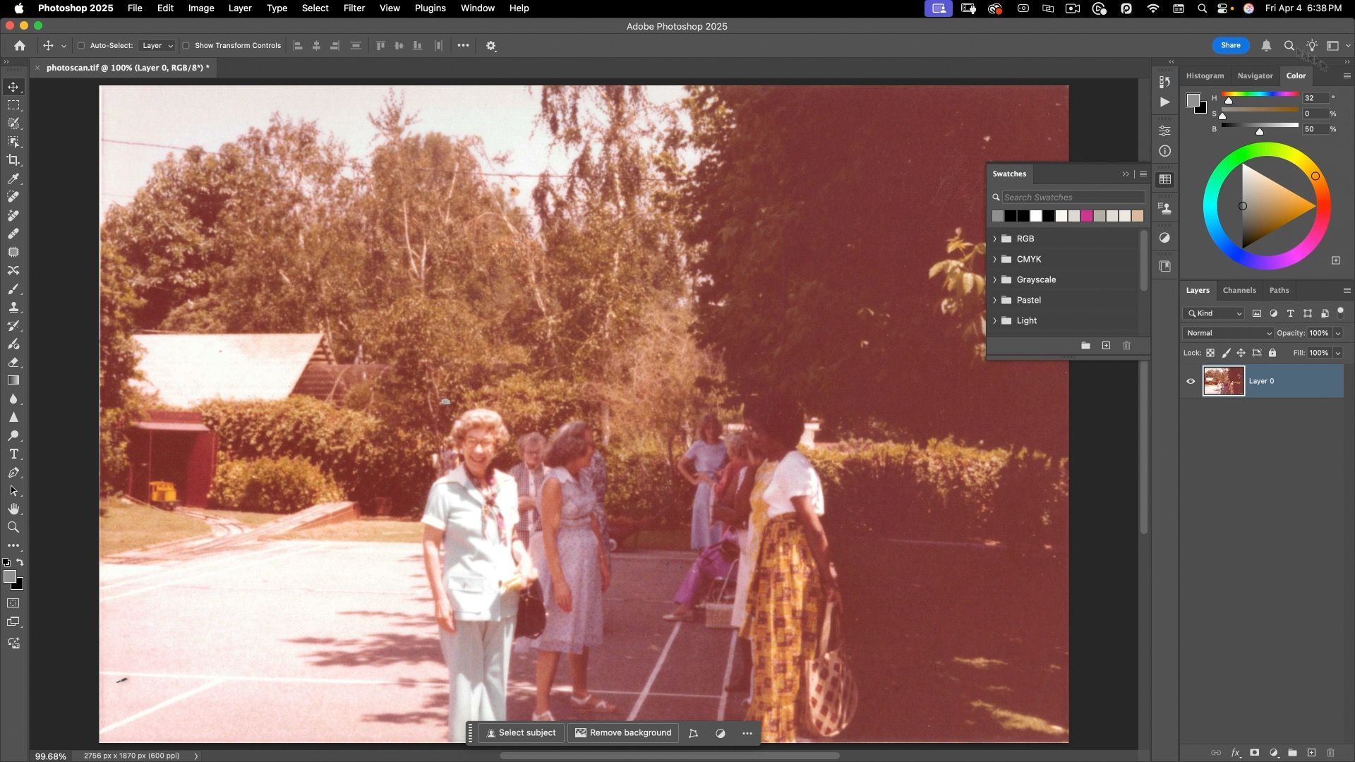This screenshot has width=1355, height=762.
Task: Hide Layer 0 with eye icon
Action: [x=1191, y=382]
